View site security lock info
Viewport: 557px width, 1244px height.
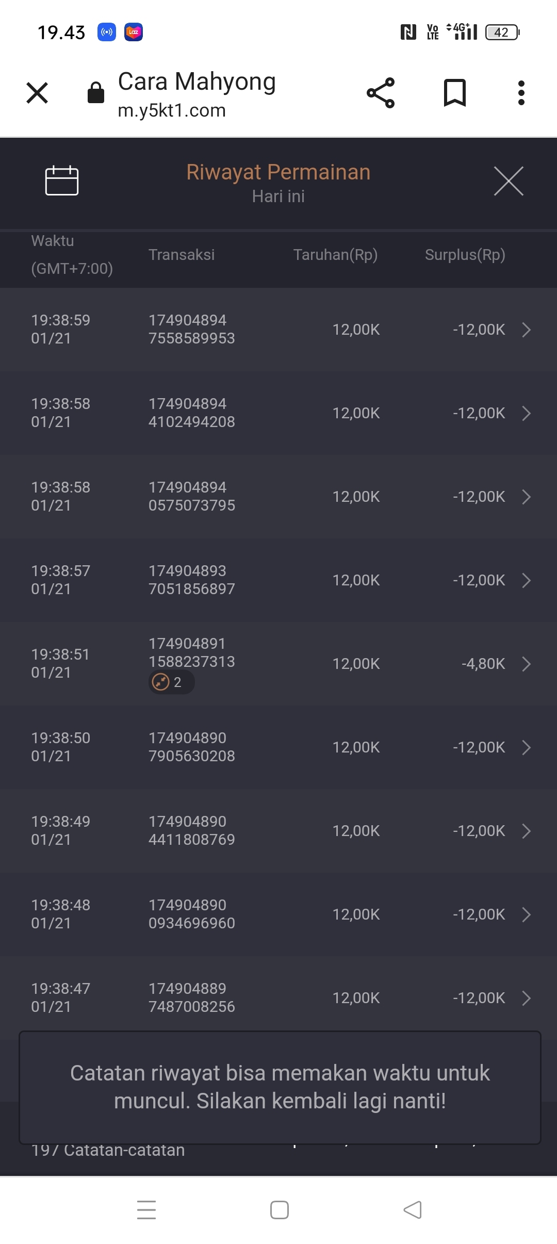coord(96,93)
